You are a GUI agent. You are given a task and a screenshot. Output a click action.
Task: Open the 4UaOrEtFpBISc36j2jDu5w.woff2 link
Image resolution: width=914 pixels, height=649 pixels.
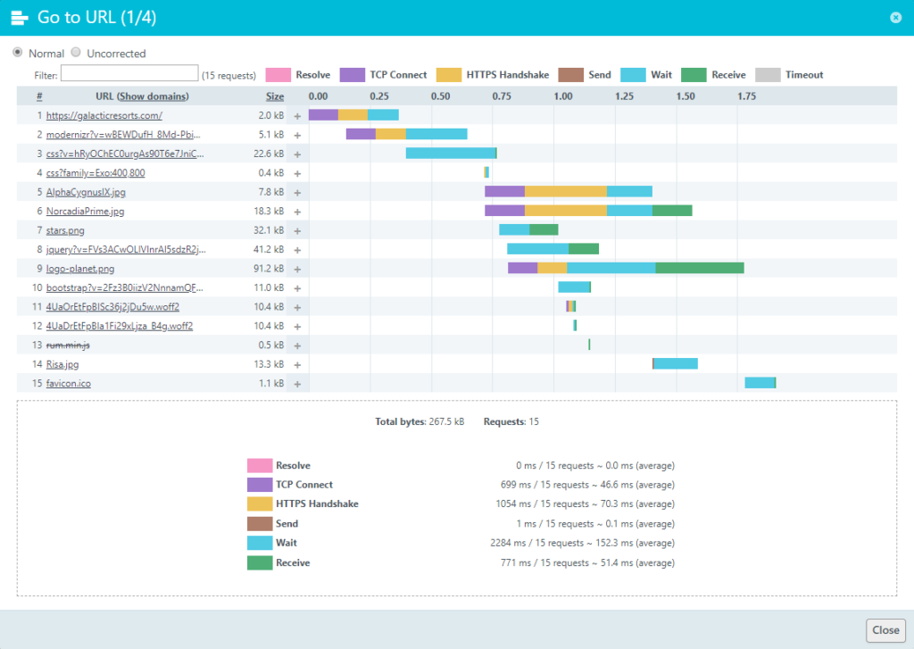(112, 307)
